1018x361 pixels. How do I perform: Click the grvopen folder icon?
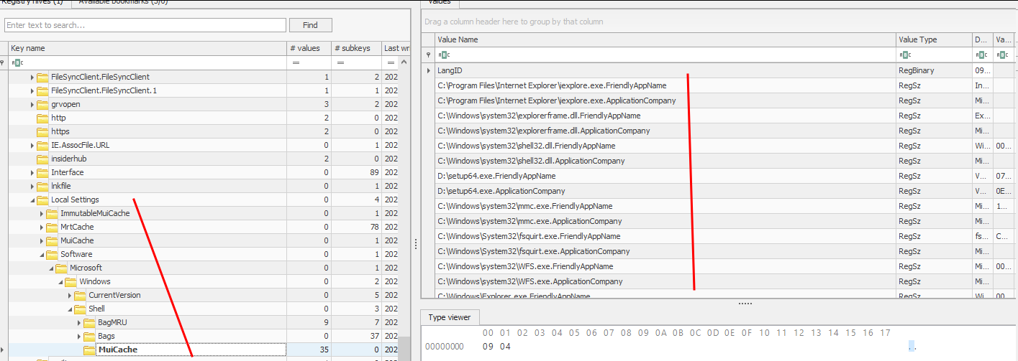pyautogui.click(x=42, y=104)
